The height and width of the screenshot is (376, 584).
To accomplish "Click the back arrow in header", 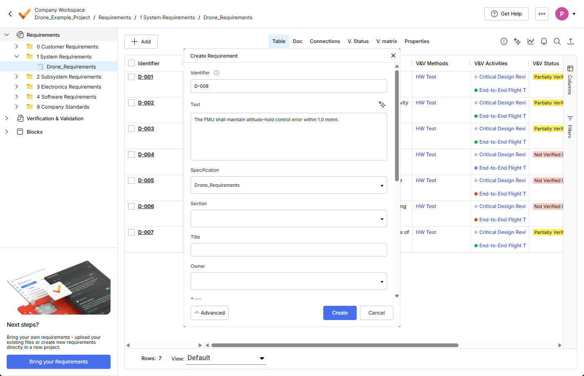I will [10, 14].
